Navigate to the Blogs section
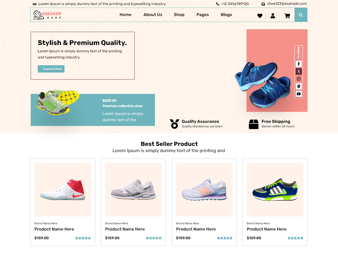 click(x=226, y=15)
